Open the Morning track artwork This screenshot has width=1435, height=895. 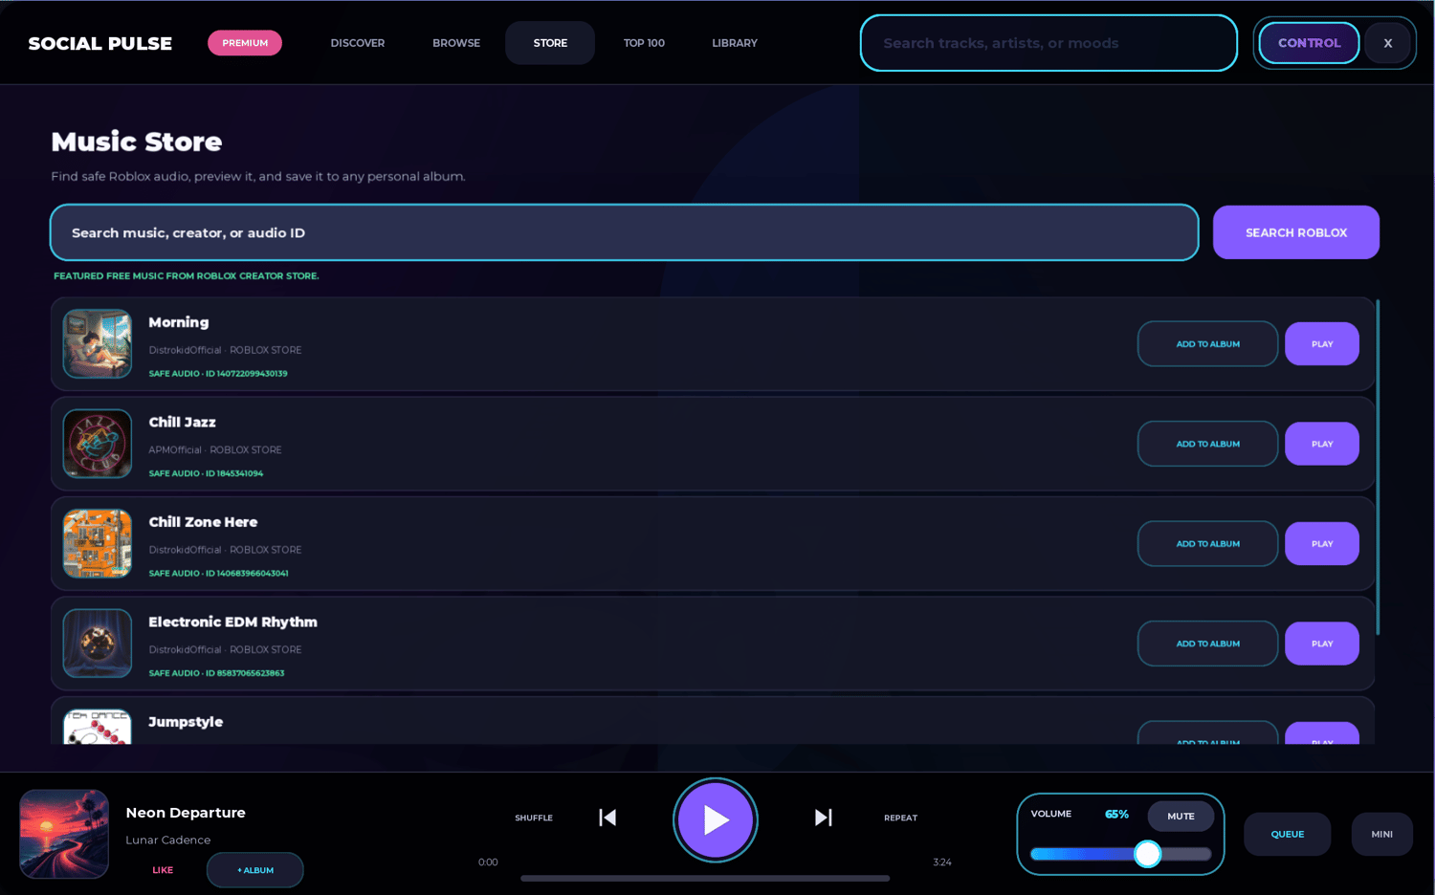(x=98, y=344)
